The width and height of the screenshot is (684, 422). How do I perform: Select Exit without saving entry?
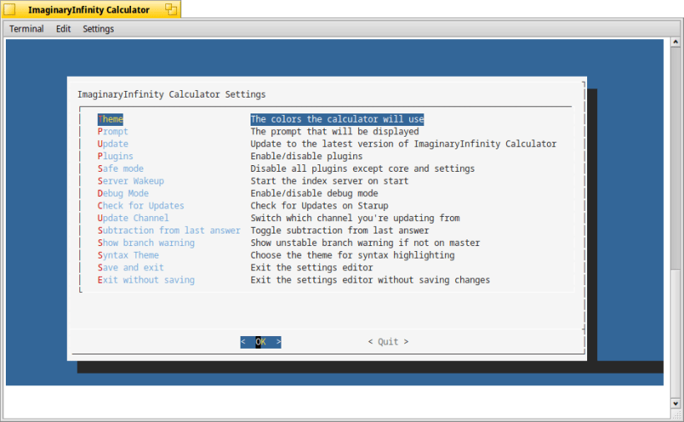coord(146,280)
